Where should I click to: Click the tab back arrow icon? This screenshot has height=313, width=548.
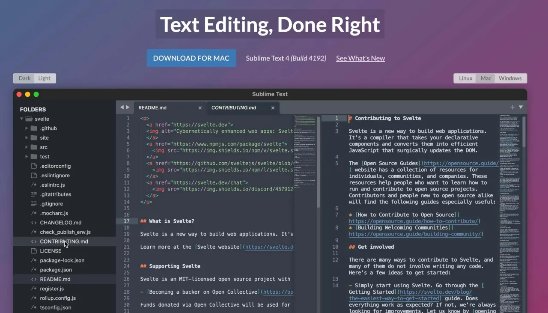pyautogui.click(x=122, y=107)
